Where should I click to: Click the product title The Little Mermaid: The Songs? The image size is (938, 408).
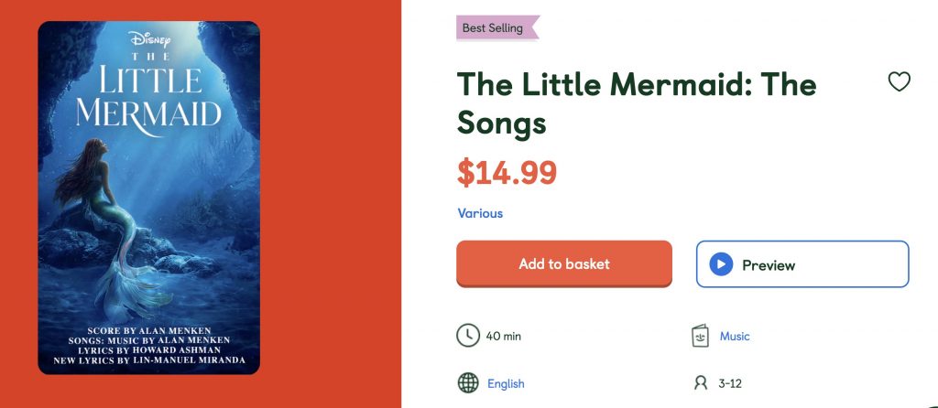[636, 102]
